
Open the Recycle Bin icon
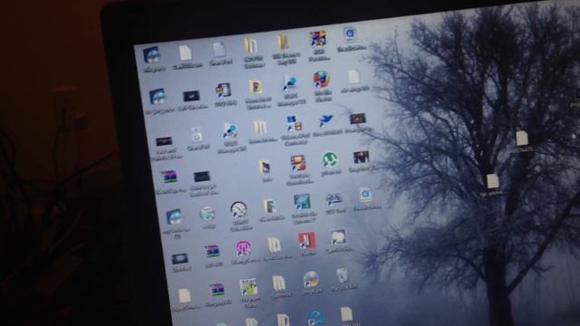pos(343,275)
